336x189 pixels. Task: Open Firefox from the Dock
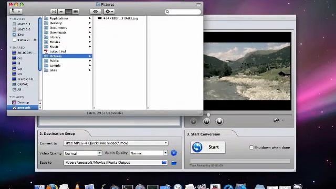pyautogui.click(x=52, y=186)
